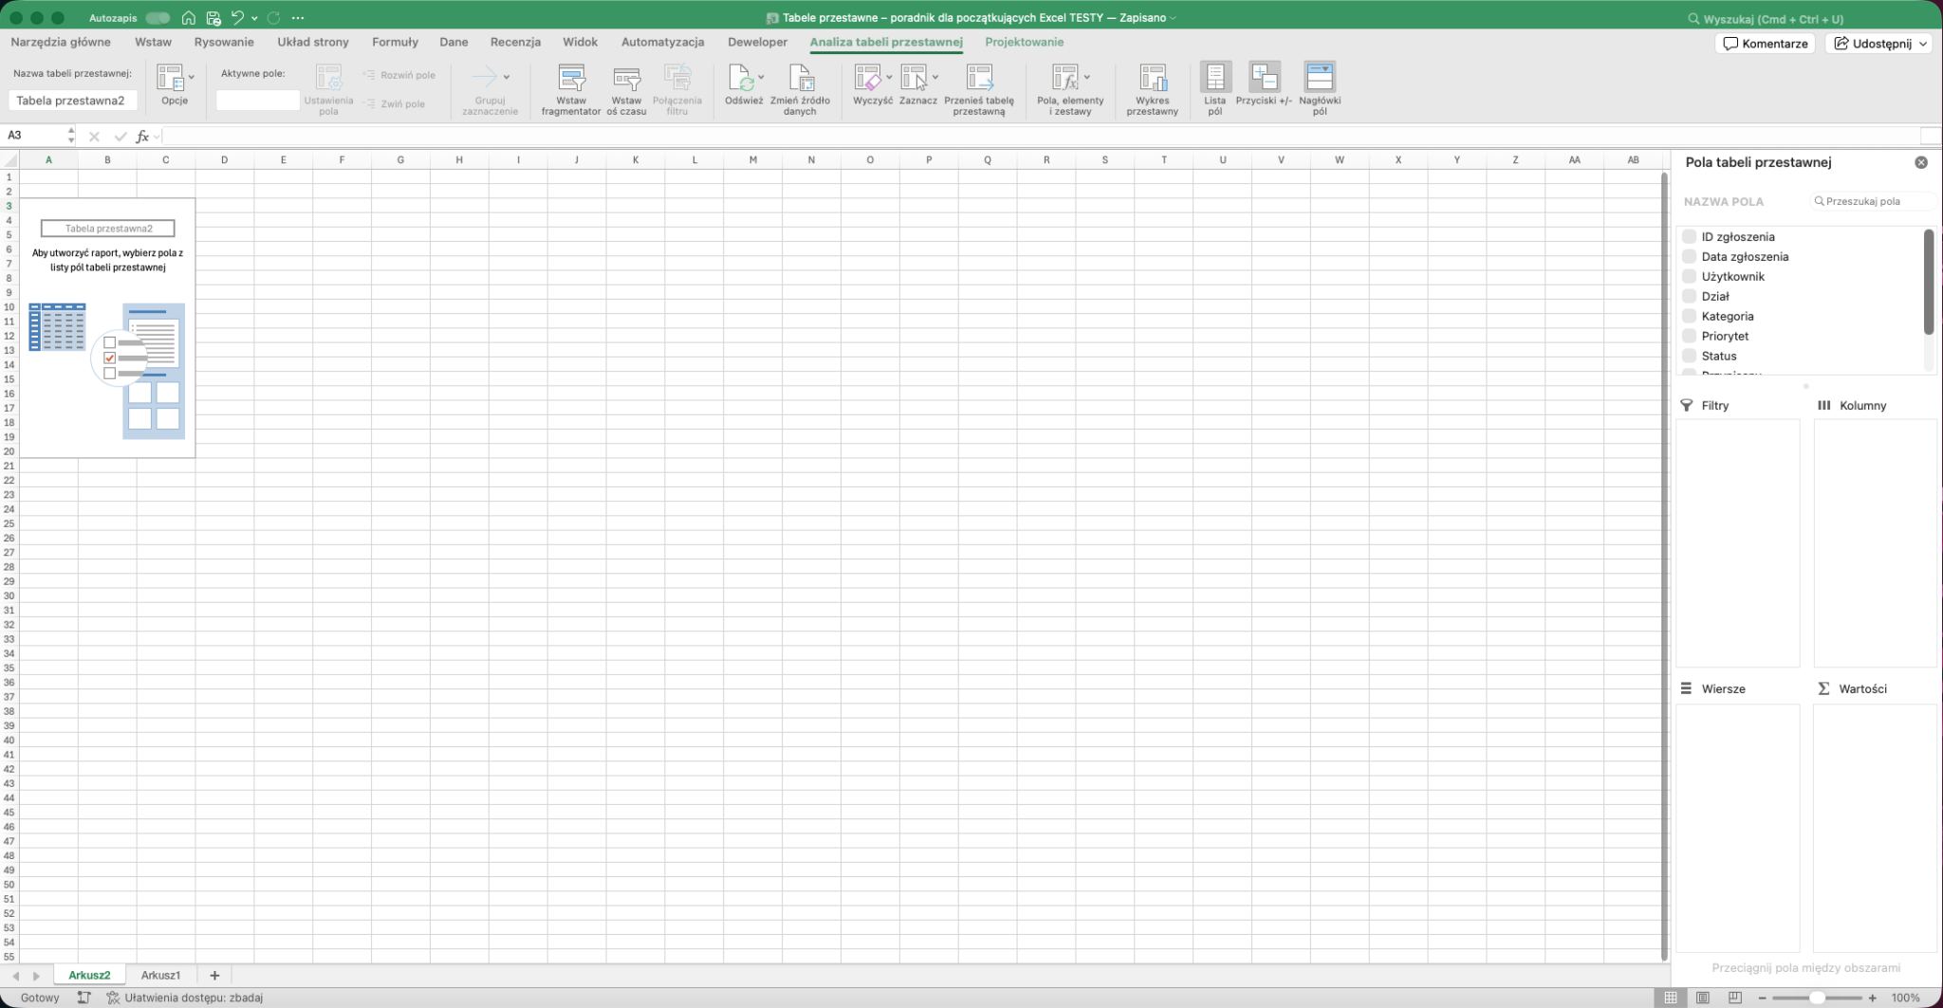This screenshot has width=1943, height=1008.
Task: Click the Wyczyść icon
Action: coord(867,78)
